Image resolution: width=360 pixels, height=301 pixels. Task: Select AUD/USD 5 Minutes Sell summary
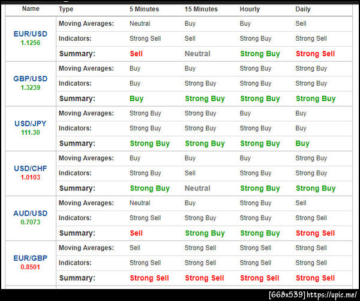pos(136,233)
